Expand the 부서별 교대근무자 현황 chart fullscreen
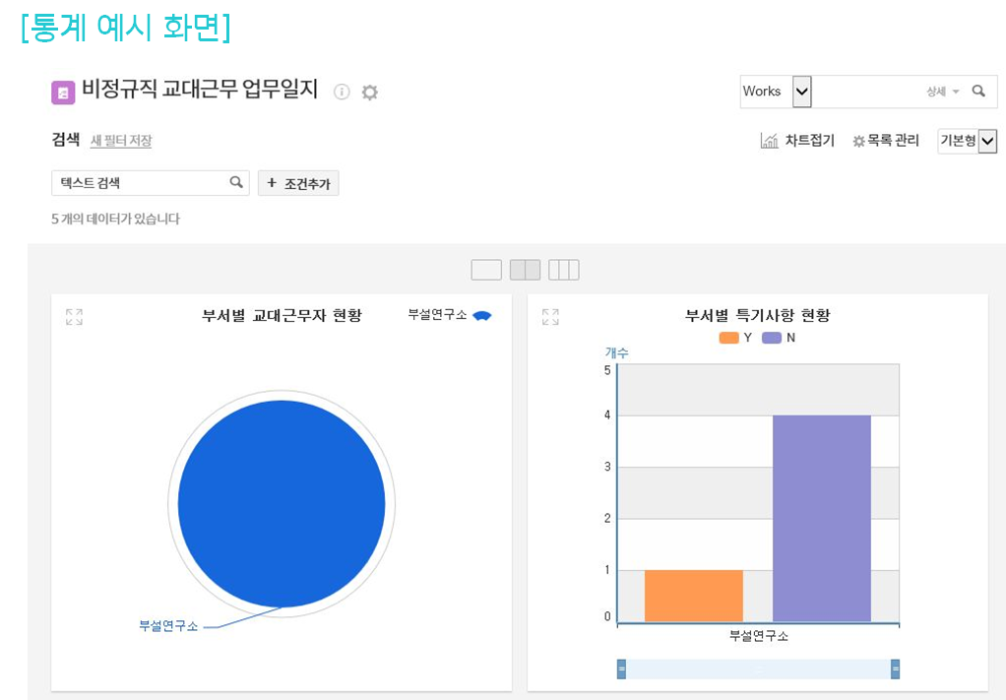 point(74,317)
